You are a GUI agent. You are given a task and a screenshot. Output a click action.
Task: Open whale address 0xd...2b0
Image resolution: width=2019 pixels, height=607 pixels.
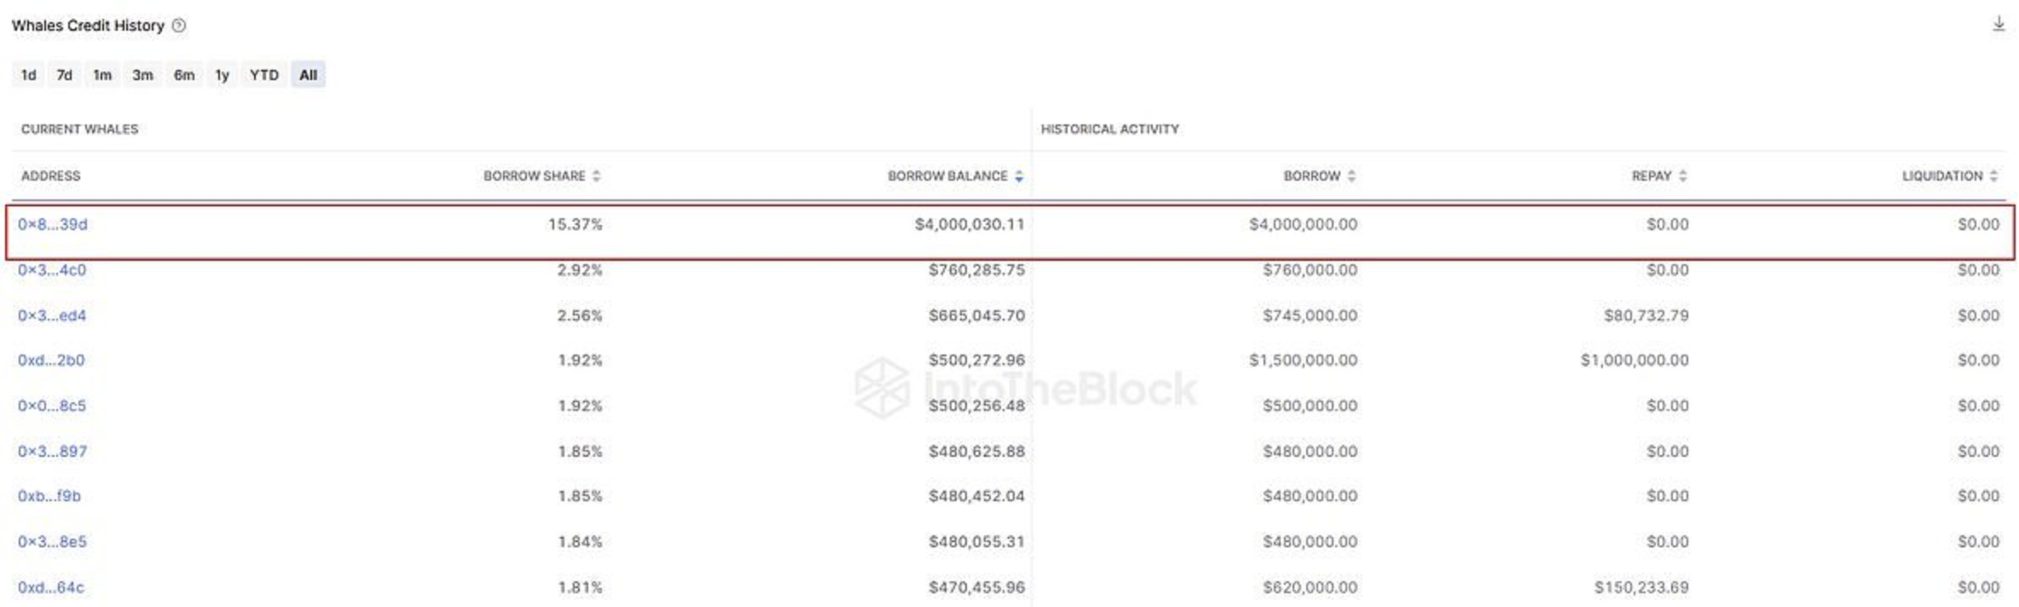(51, 361)
